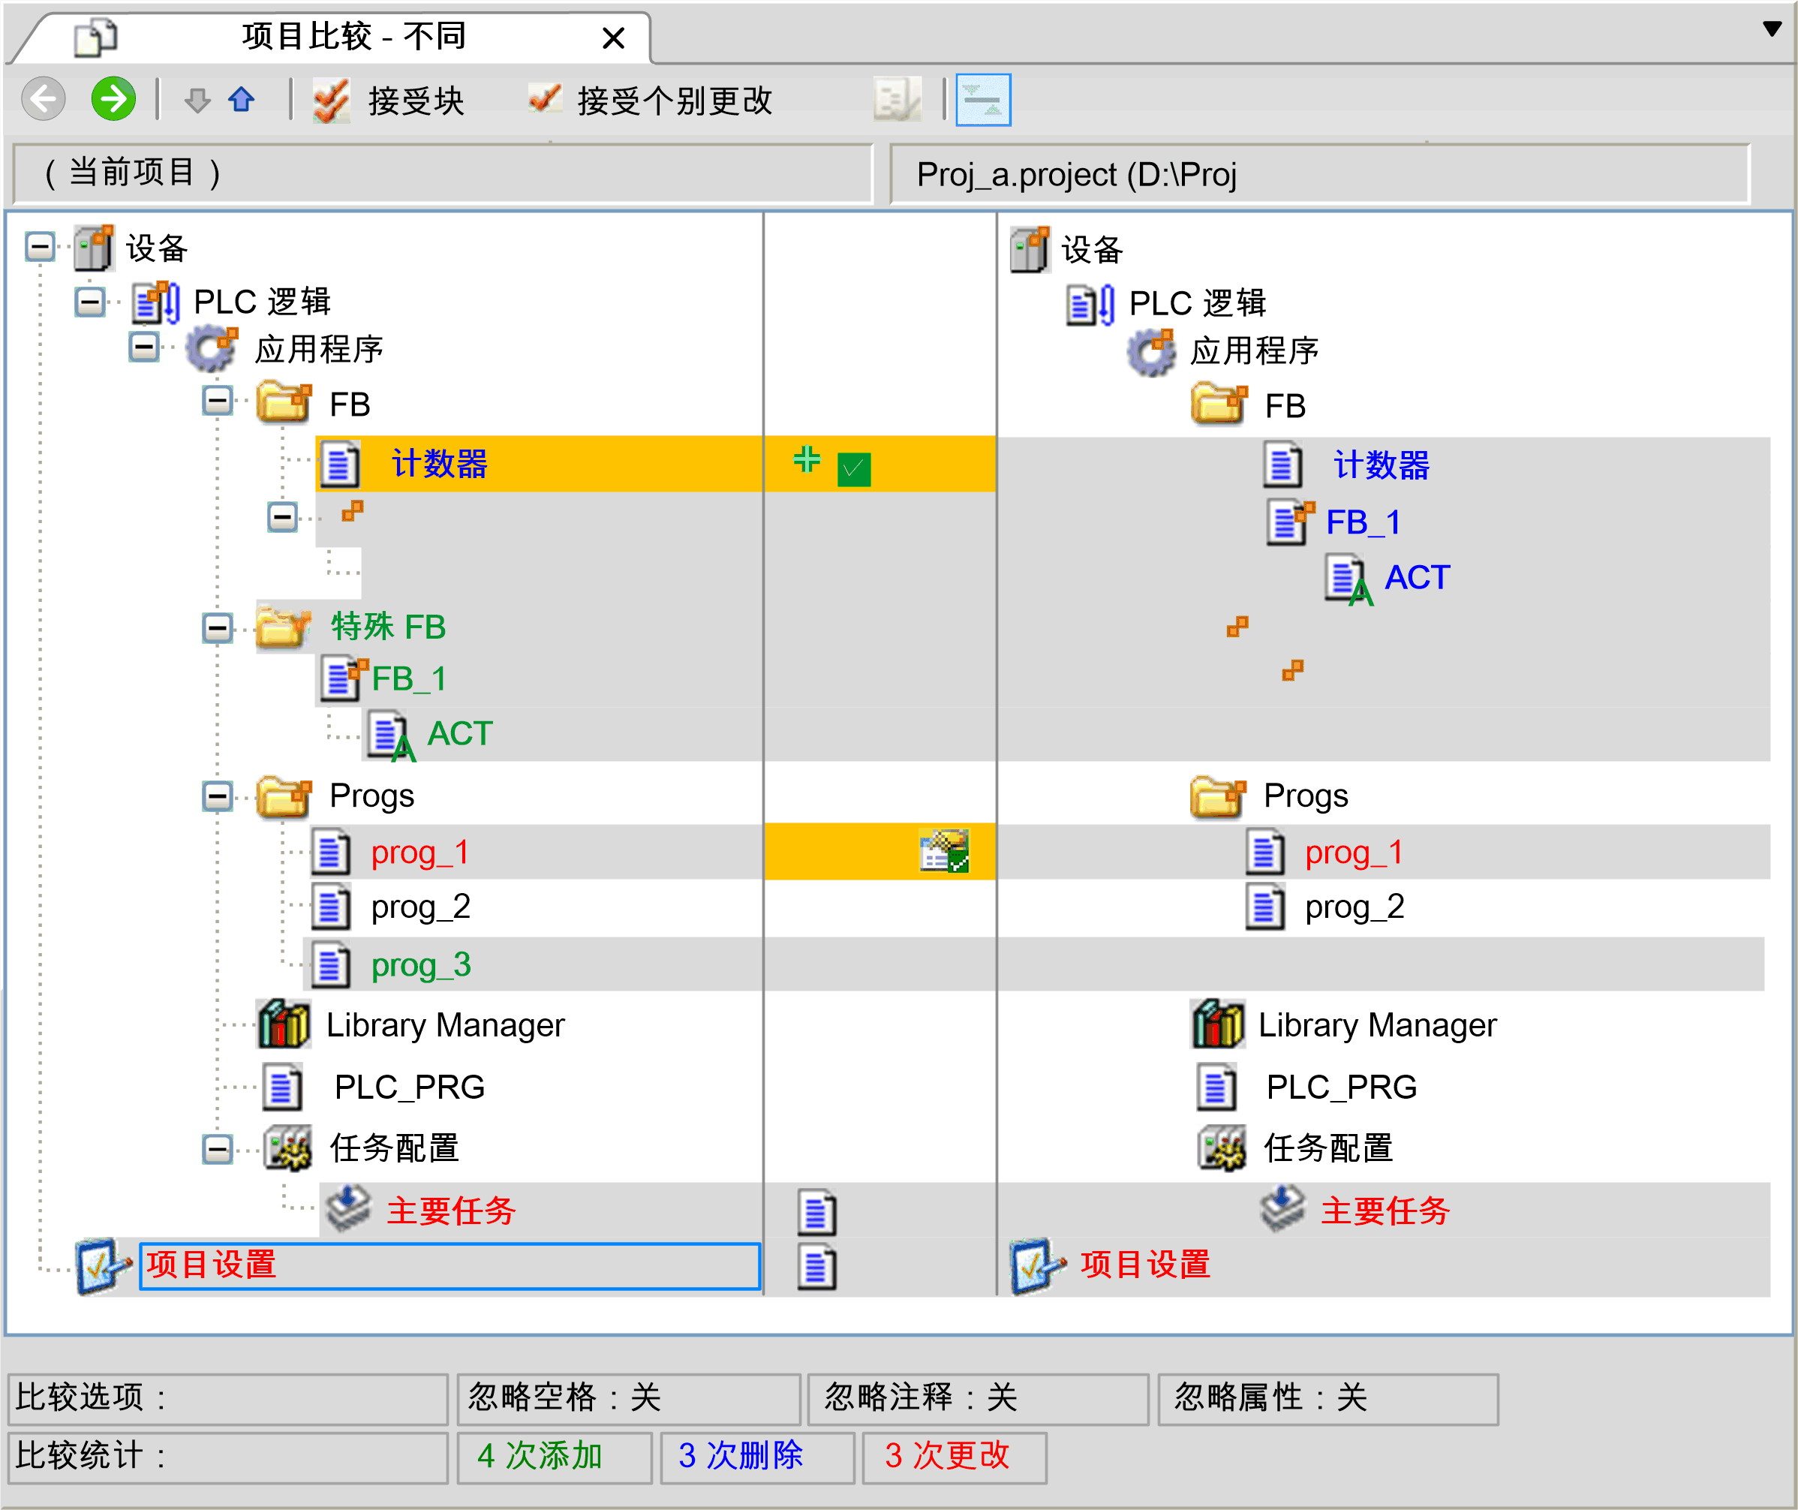Collapse the left PLC 逻辑 node
The image size is (1798, 1510).
click(90, 302)
